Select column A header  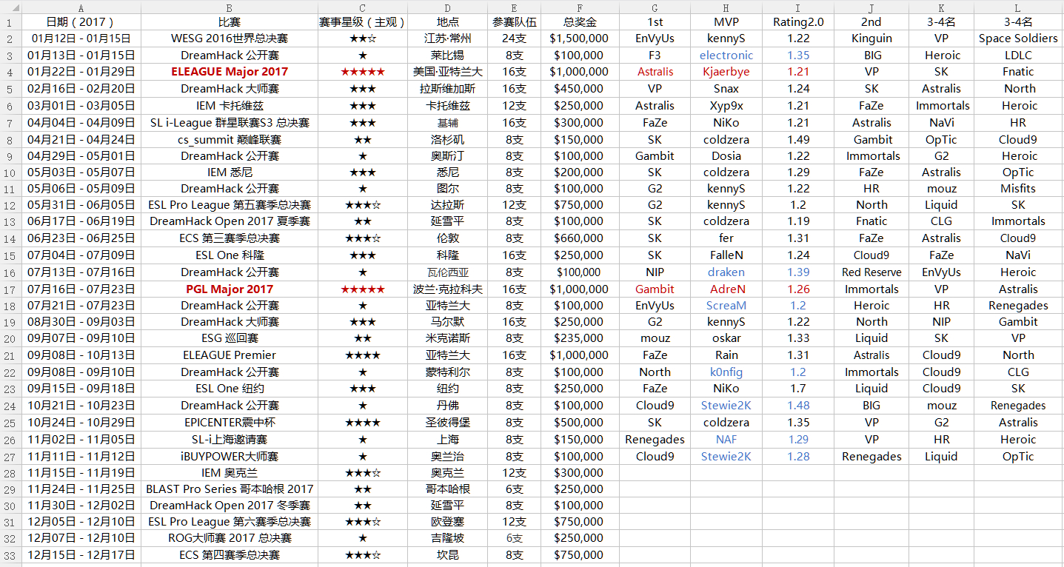(x=81, y=7)
